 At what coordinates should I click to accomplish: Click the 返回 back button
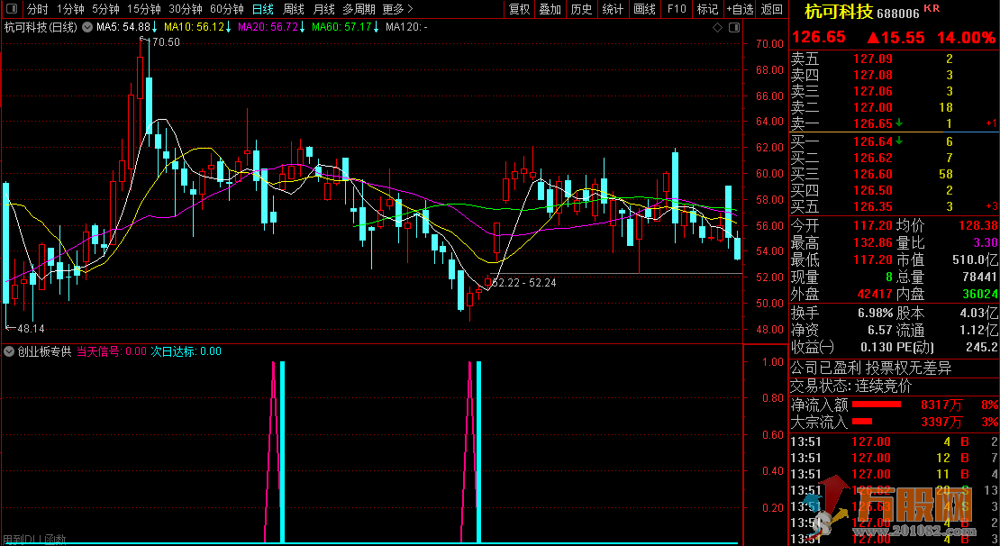pyautogui.click(x=772, y=9)
